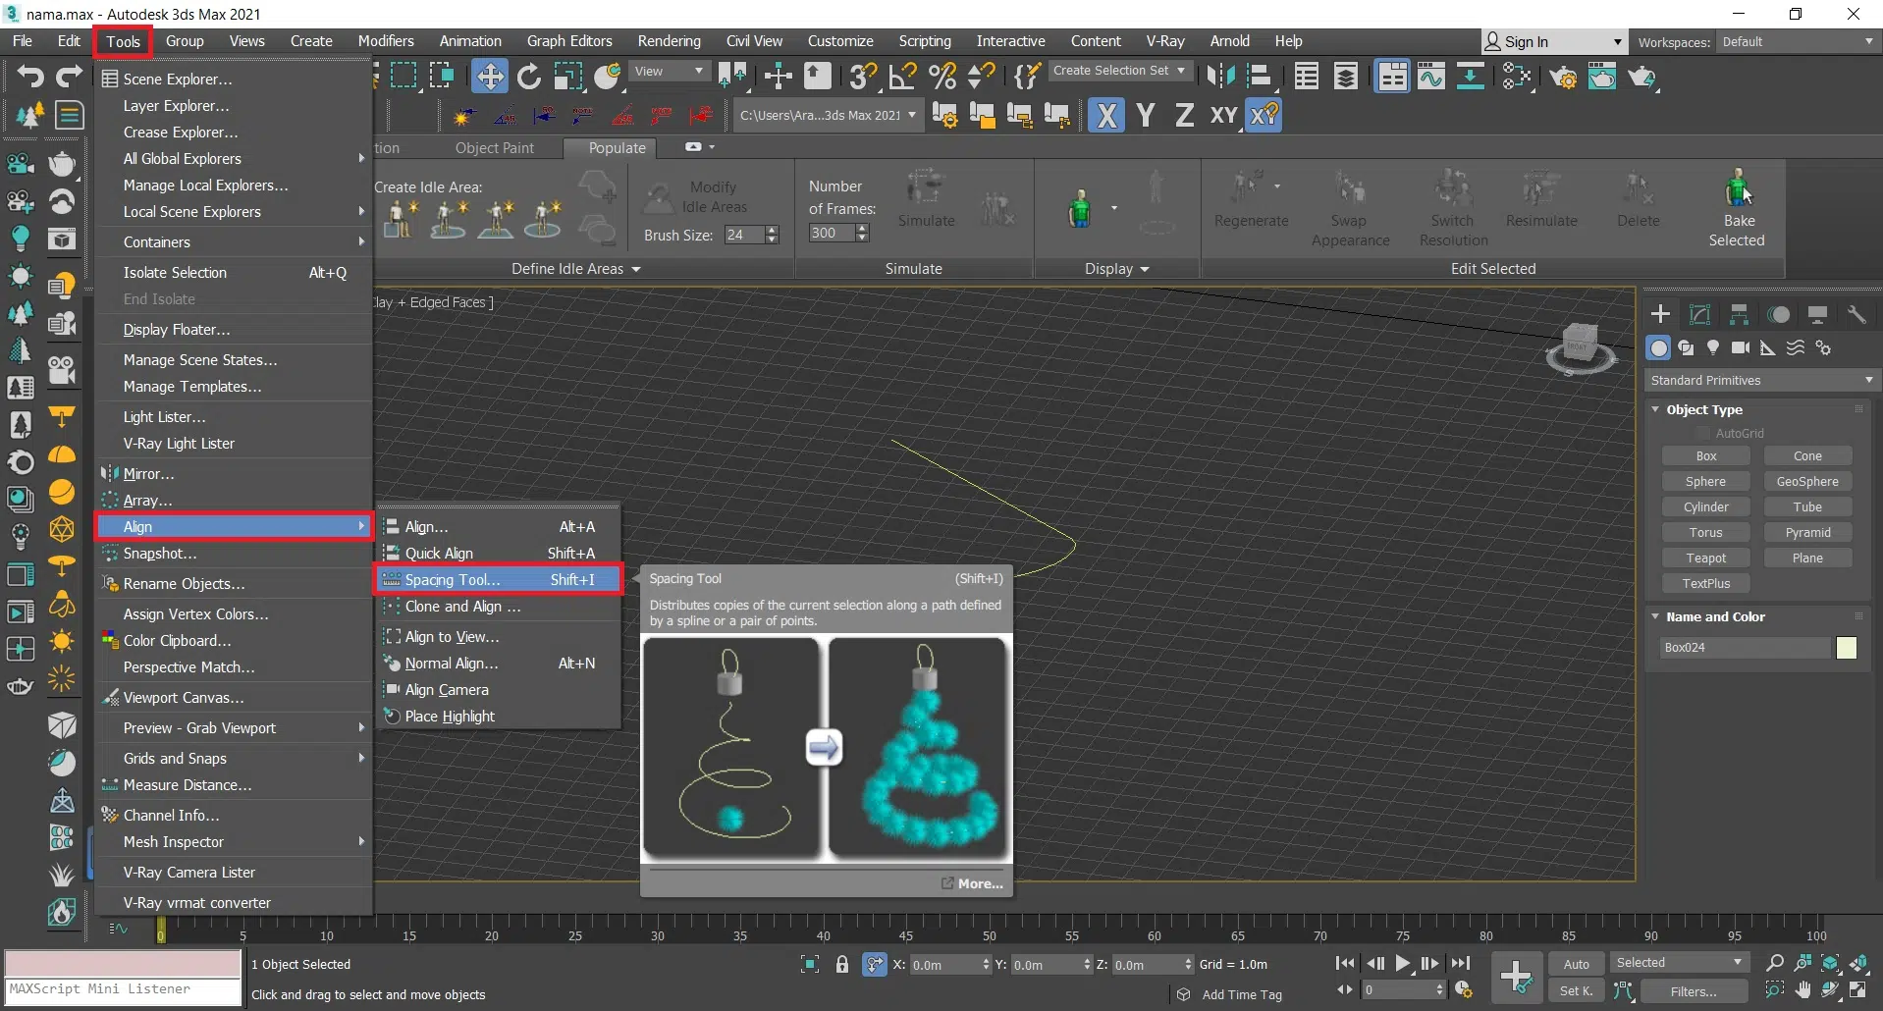
Task: Click the object color swatch beside Box024
Action: click(1846, 648)
